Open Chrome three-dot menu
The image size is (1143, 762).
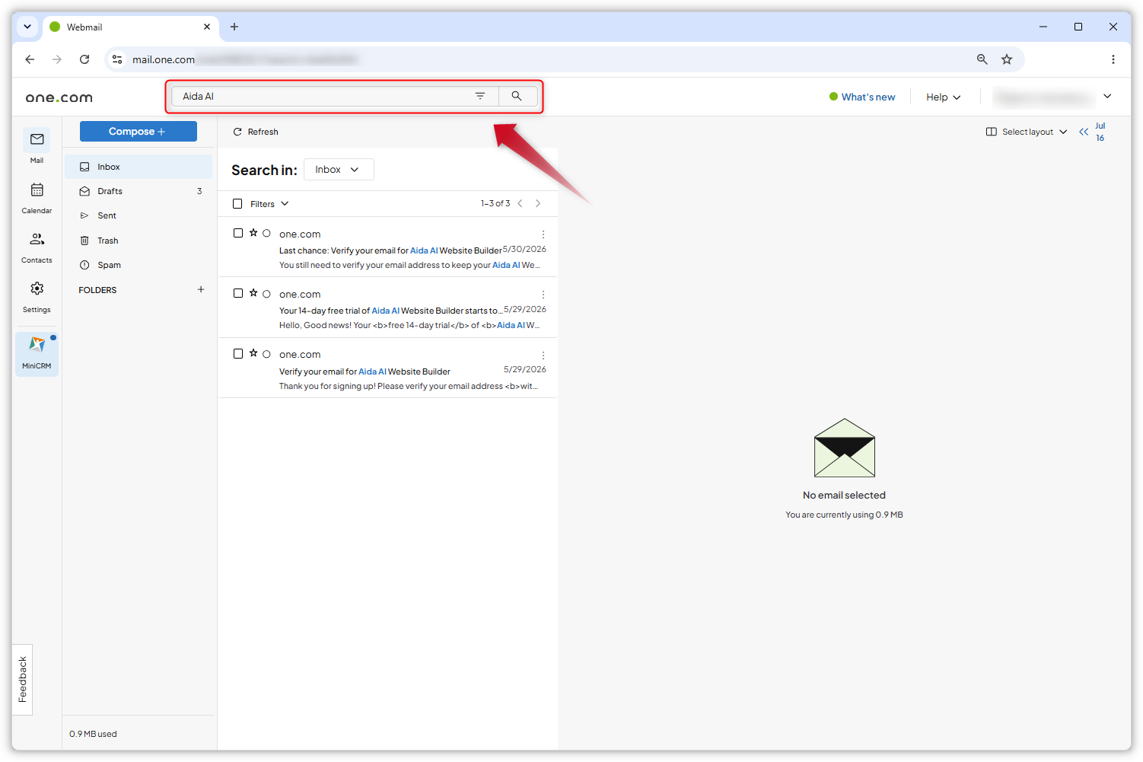pos(1113,59)
